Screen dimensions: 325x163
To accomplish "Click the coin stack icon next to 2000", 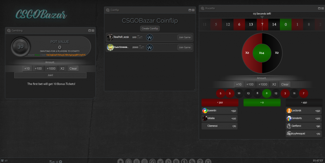I will (x=141, y=47).
